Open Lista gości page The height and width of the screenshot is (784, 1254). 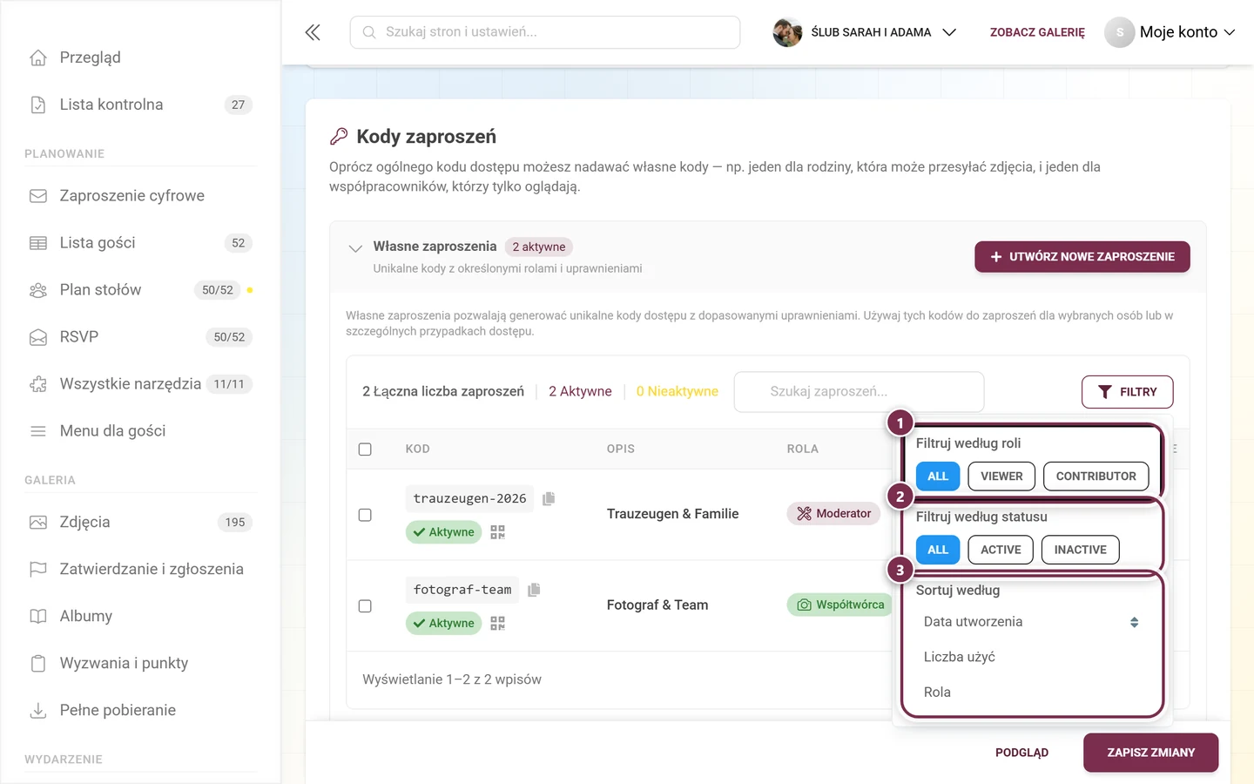(140, 243)
